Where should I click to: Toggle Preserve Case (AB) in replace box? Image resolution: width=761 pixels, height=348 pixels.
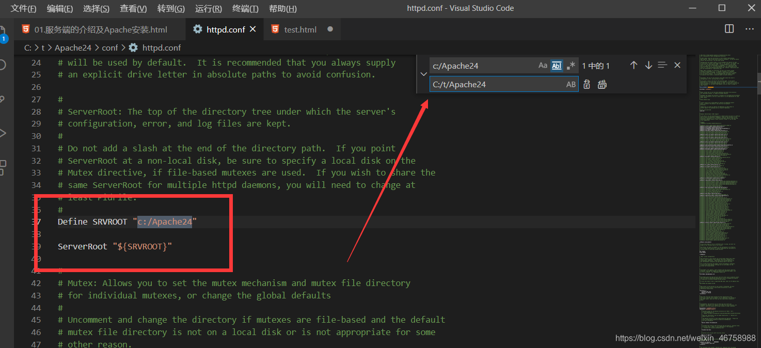coord(571,84)
